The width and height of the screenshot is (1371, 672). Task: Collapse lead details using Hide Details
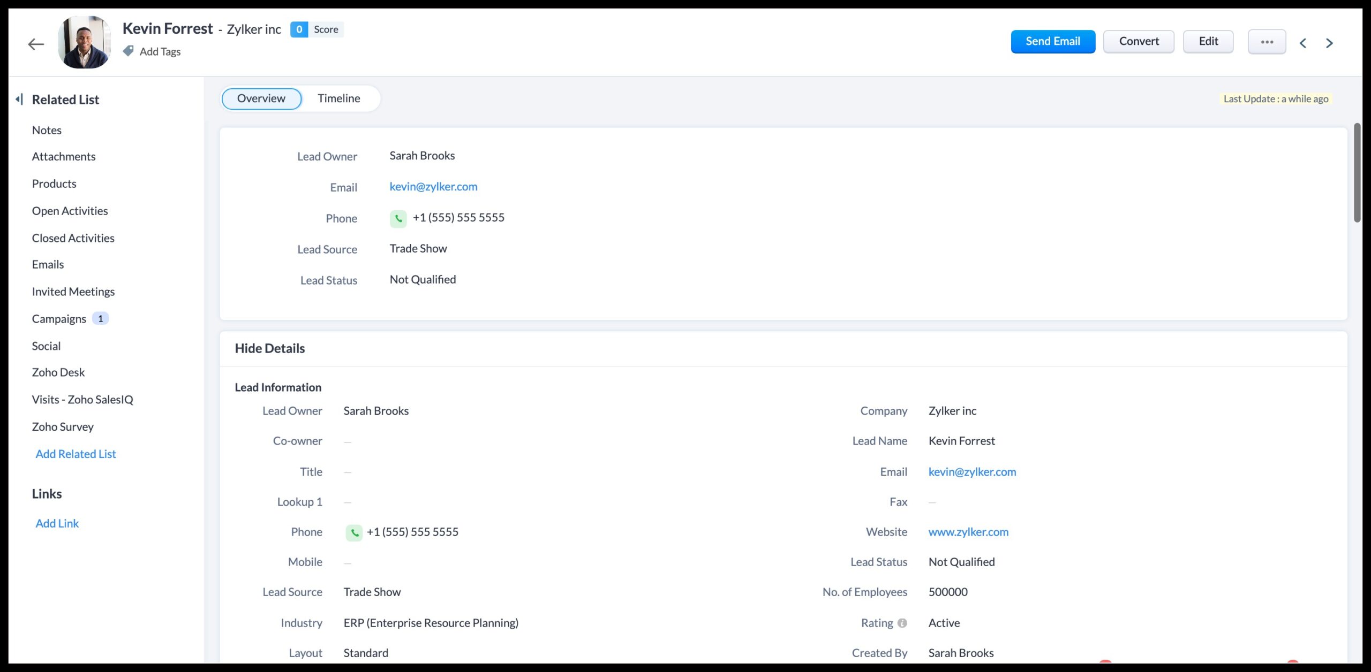click(x=269, y=348)
